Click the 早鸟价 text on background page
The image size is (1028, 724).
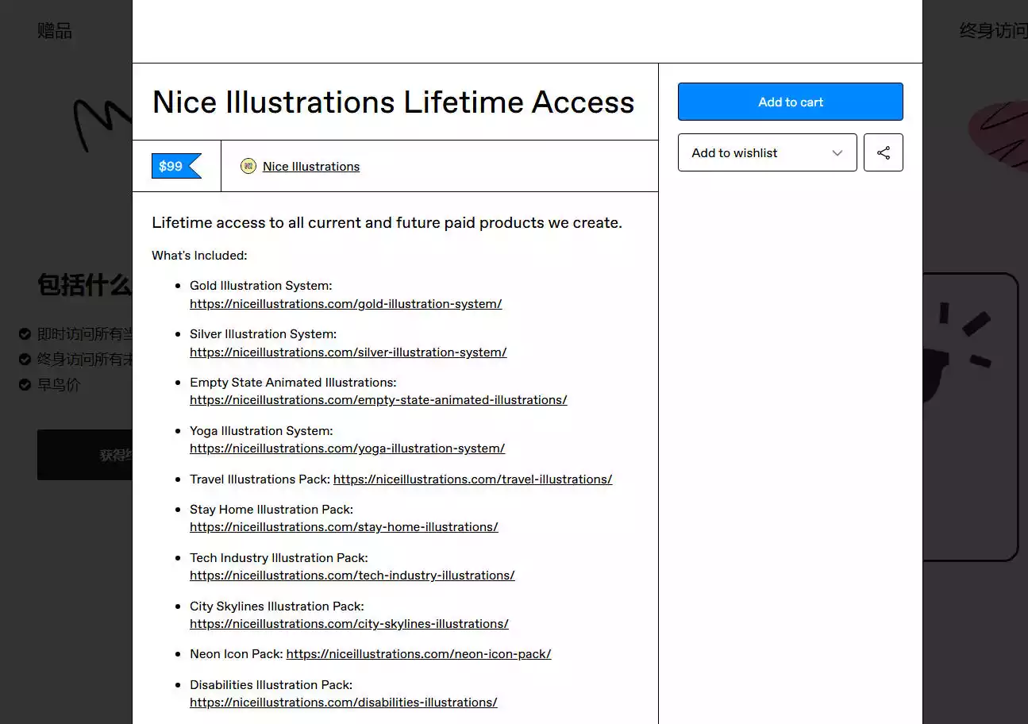point(59,385)
